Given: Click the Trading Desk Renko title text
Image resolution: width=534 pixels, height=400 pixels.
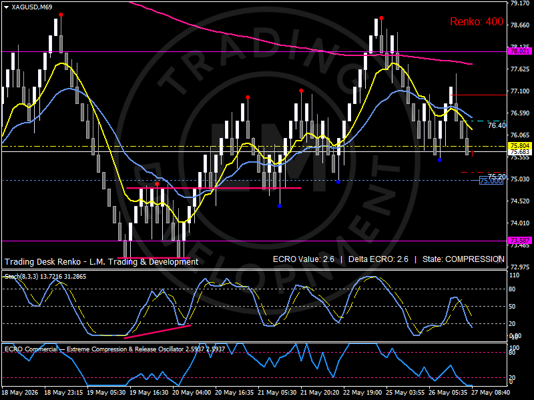Looking at the screenshot, I should [x=101, y=261].
